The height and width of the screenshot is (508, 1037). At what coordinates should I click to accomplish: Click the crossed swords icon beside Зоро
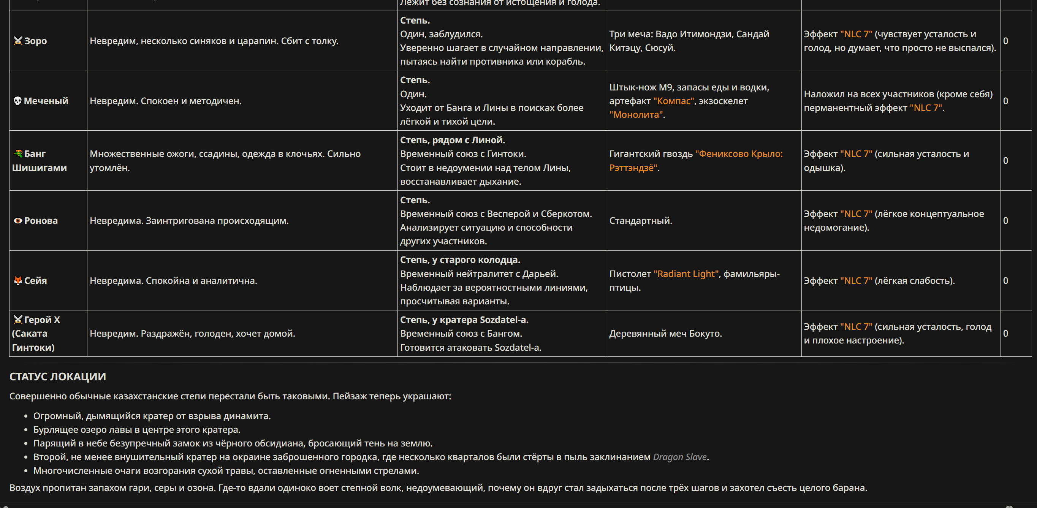click(x=18, y=41)
